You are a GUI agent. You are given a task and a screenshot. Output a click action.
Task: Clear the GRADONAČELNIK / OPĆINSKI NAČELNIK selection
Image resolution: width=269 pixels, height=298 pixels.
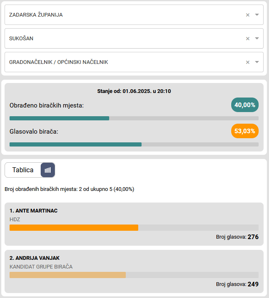[x=248, y=62]
